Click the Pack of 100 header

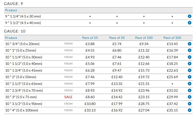144,38
